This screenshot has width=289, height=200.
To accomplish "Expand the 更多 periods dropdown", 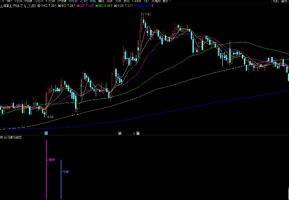I will pos(166,1).
